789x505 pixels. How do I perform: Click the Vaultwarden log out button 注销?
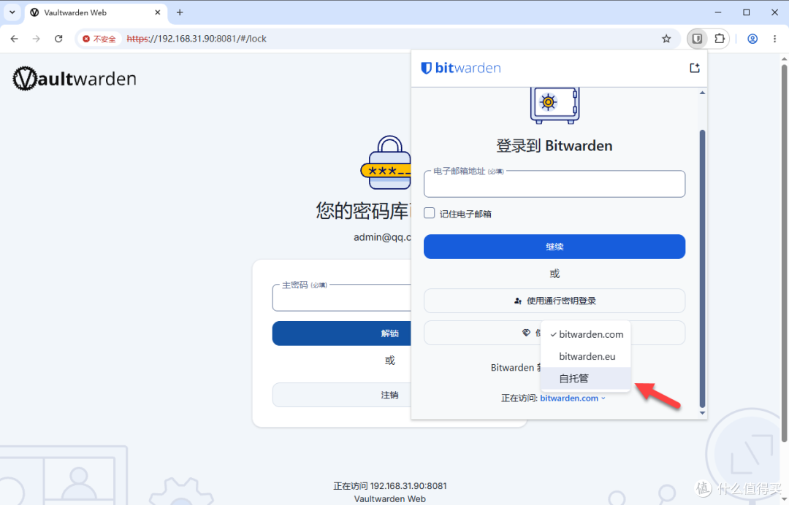(x=342, y=395)
